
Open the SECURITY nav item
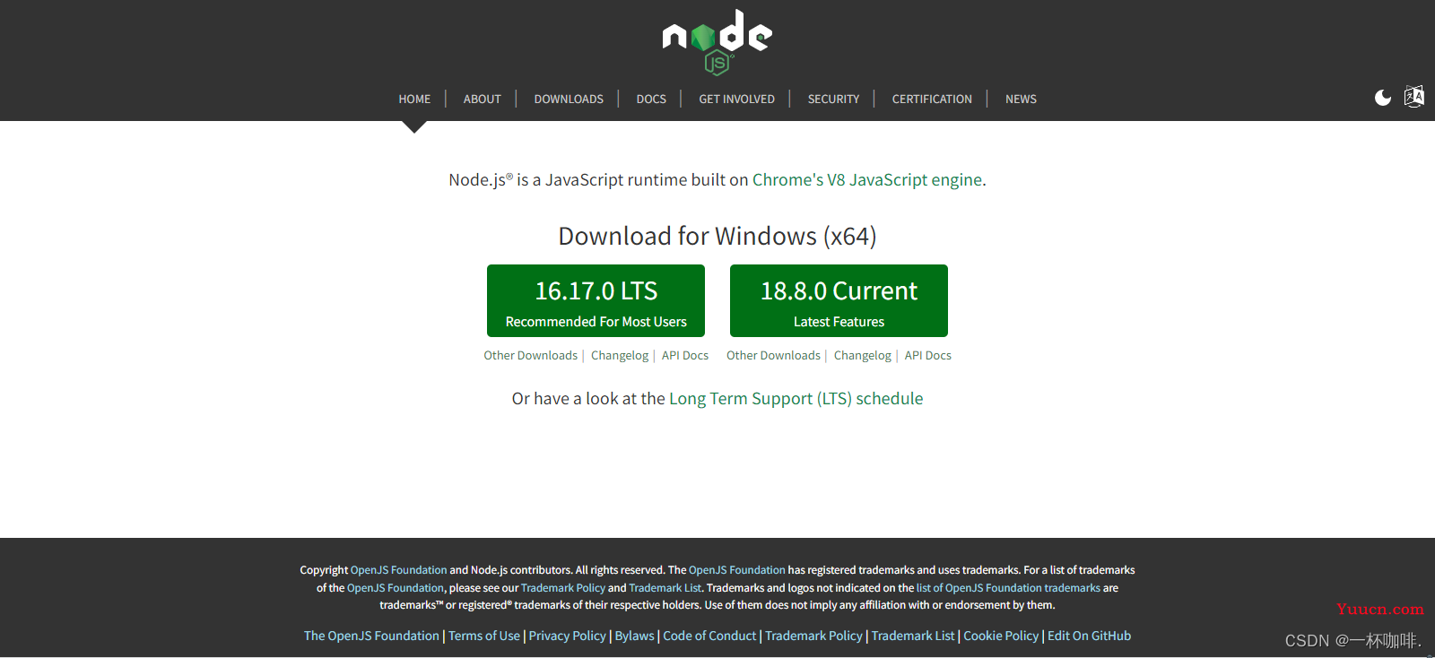[x=833, y=99]
